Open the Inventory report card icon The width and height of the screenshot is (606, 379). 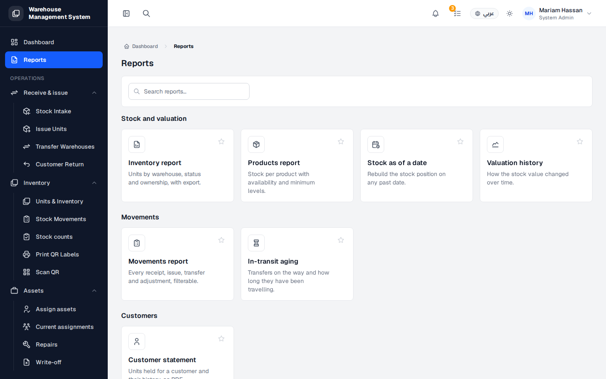tap(137, 144)
